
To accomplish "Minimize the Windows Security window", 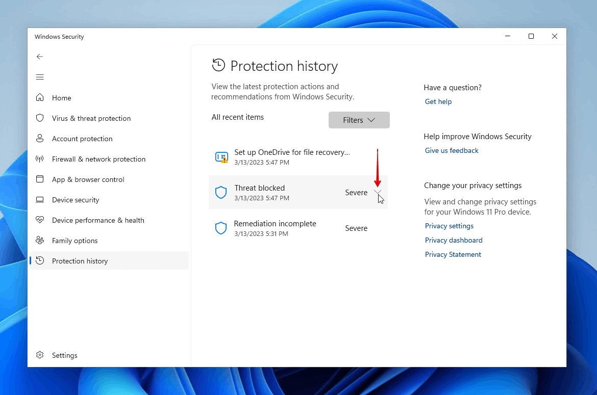I will (x=508, y=36).
